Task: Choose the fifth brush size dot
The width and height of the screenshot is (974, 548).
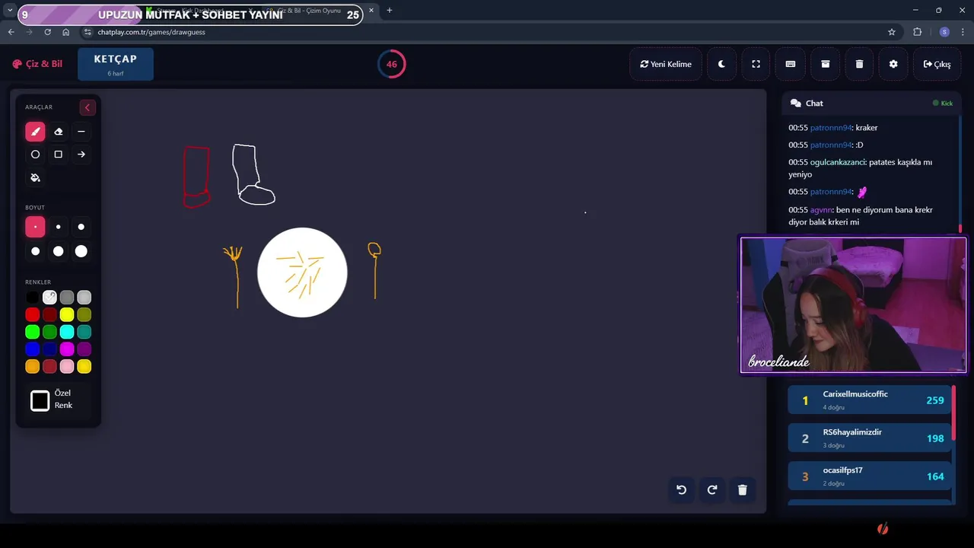Action: click(58, 251)
